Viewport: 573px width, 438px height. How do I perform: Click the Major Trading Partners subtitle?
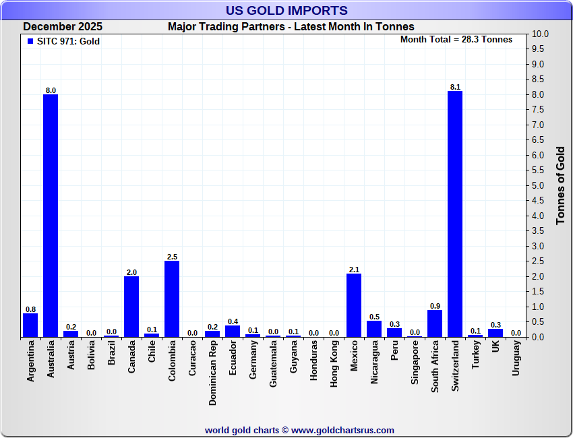click(291, 27)
